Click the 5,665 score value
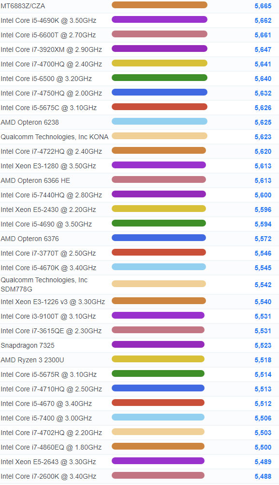Screen dimensions: 279x485 click(263, 6)
